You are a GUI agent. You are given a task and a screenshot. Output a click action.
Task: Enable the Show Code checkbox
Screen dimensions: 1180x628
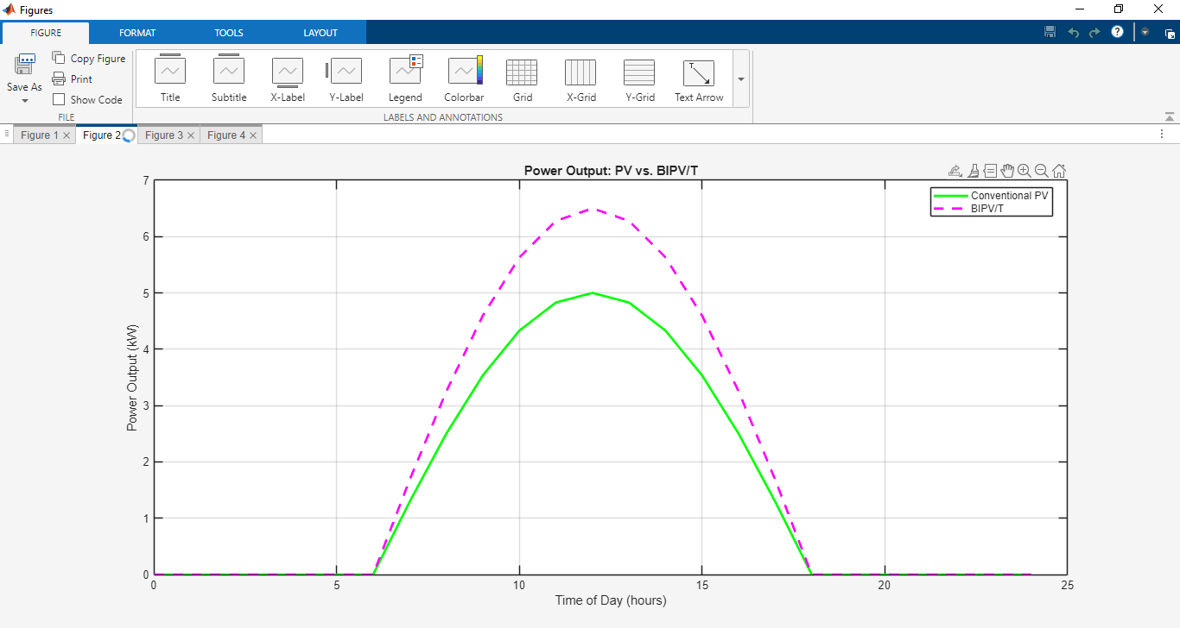click(x=59, y=100)
